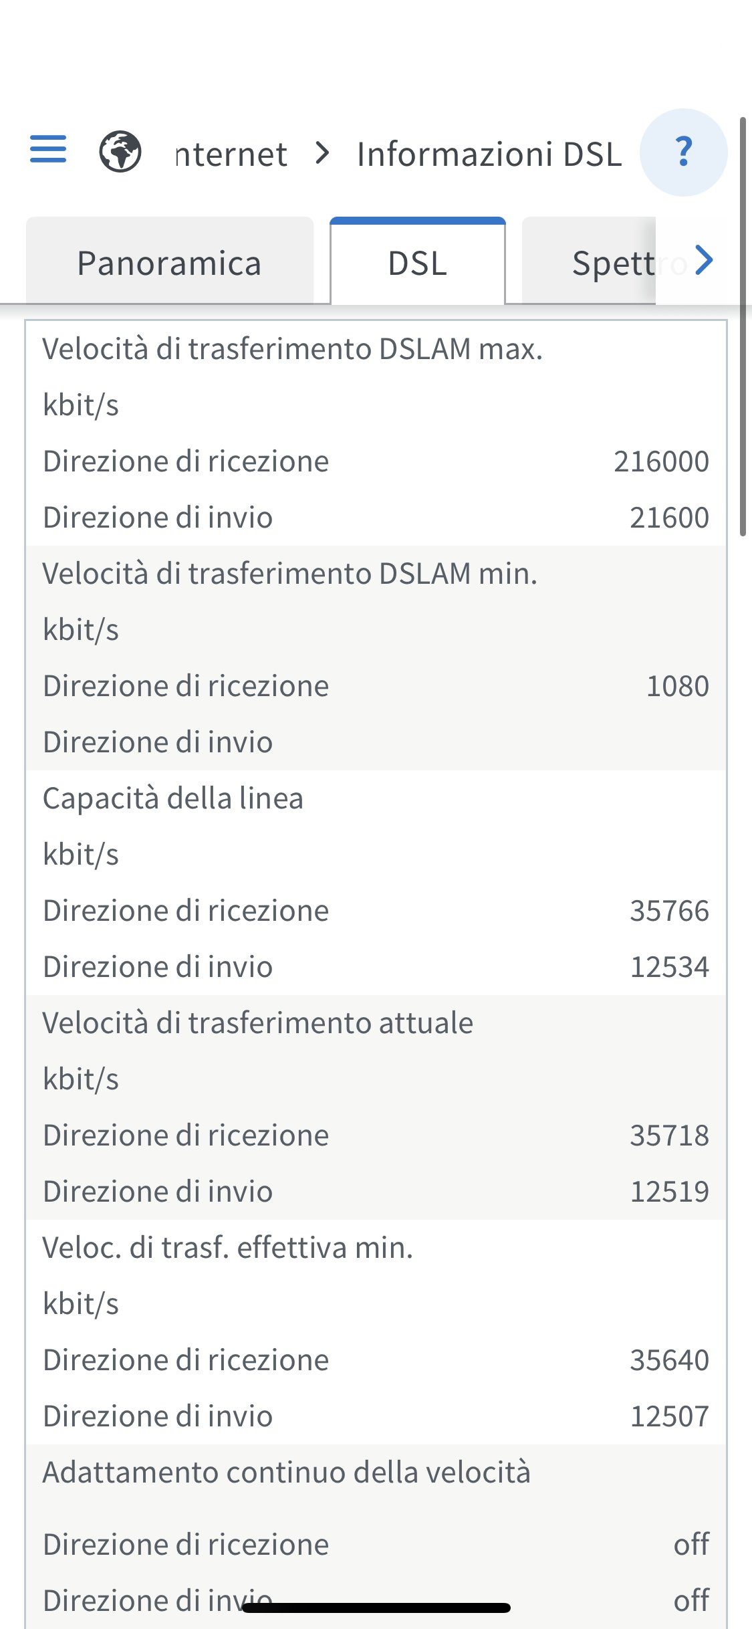Switch to the Panoramica tab
This screenshot has width=752, height=1629.
pos(169,263)
